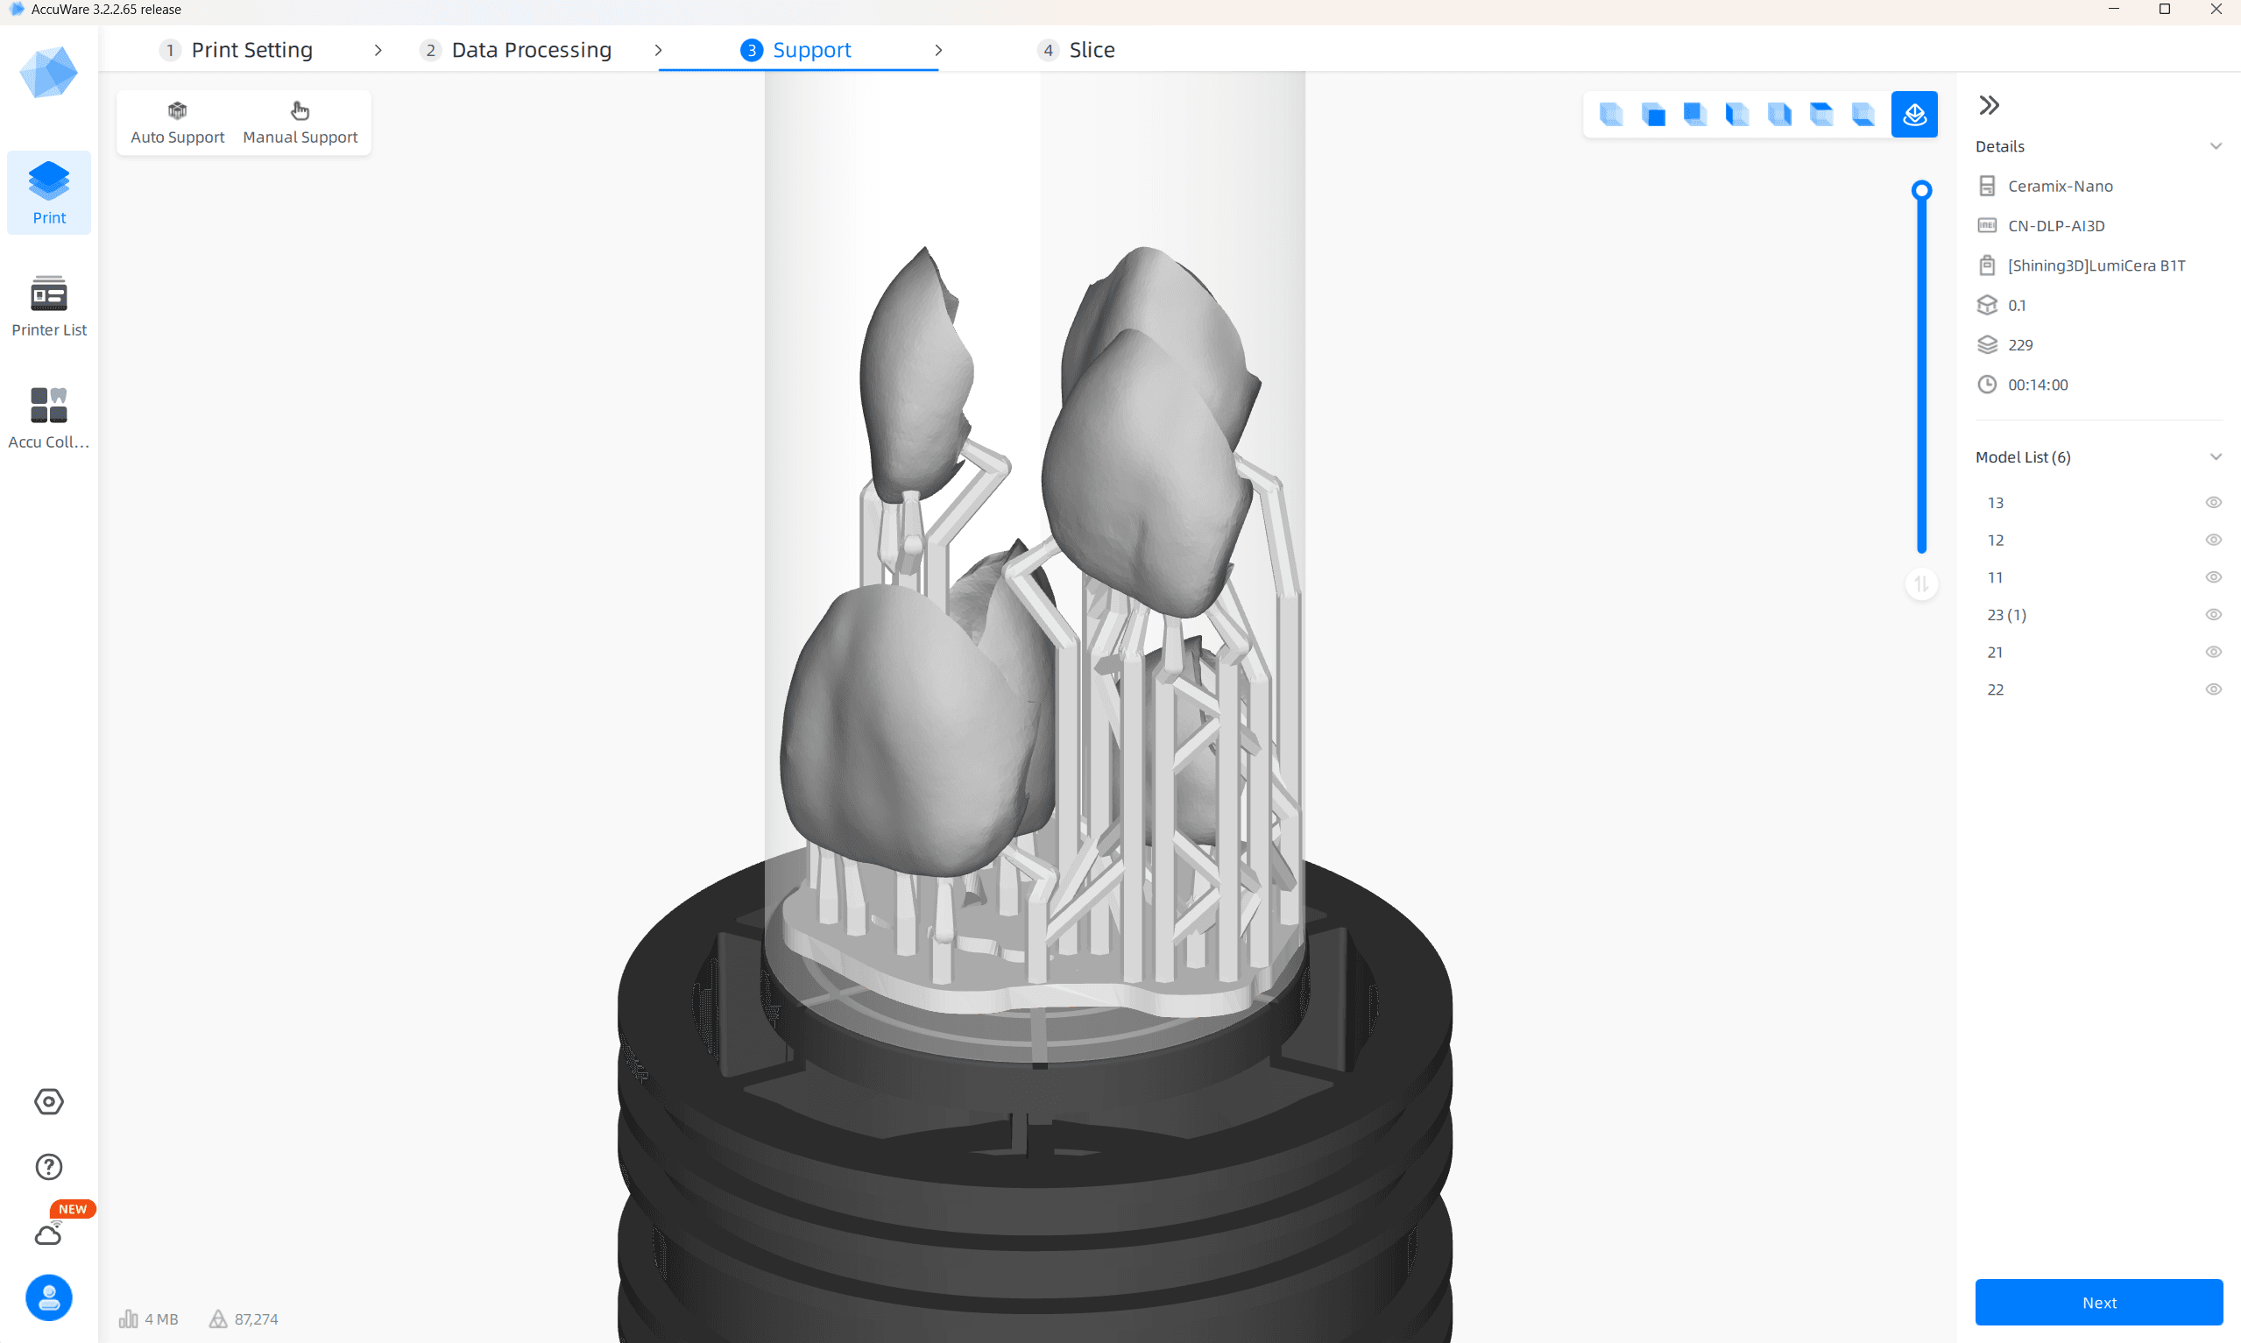Image resolution: width=2241 pixels, height=1343 pixels.
Task: Toggle the highlighted platform view icon
Action: click(1914, 115)
